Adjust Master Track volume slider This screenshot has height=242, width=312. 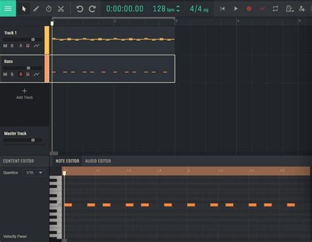(33, 140)
